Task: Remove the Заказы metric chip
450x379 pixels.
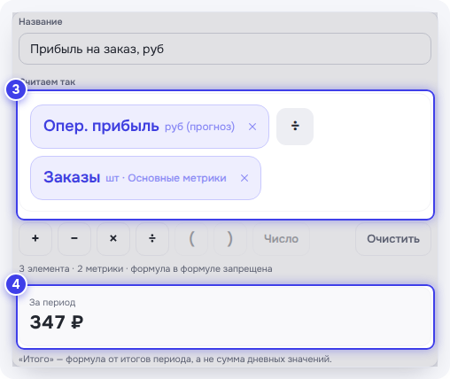Action: 244,178
